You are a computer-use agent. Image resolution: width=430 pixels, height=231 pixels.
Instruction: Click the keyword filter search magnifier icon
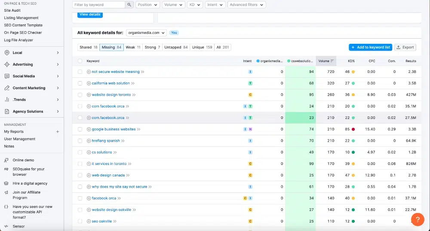tap(129, 5)
